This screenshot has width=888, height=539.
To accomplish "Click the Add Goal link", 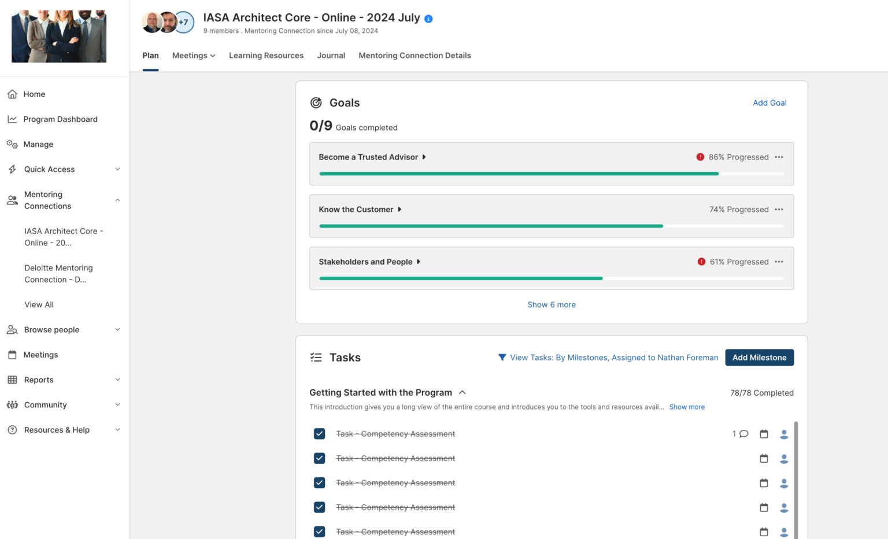I will (769, 102).
